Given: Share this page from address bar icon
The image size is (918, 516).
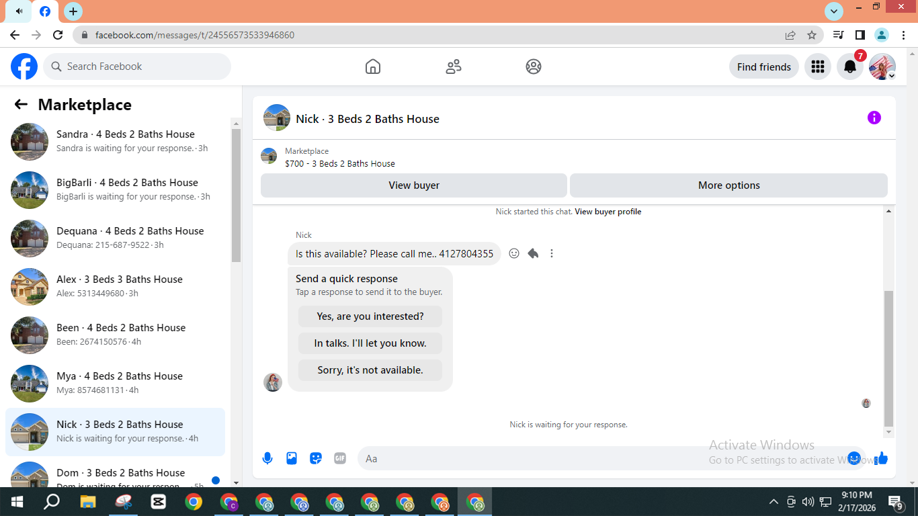Looking at the screenshot, I should tap(790, 35).
